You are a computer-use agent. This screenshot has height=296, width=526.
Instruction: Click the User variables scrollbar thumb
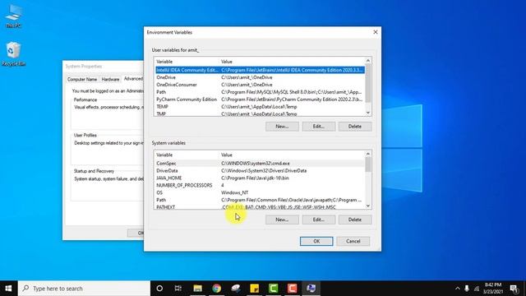click(x=368, y=84)
